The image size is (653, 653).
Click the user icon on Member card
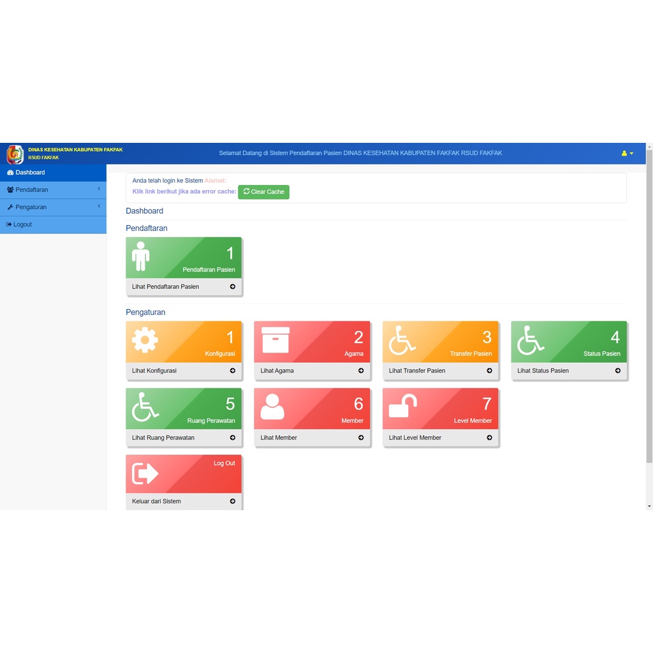click(x=272, y=407)
